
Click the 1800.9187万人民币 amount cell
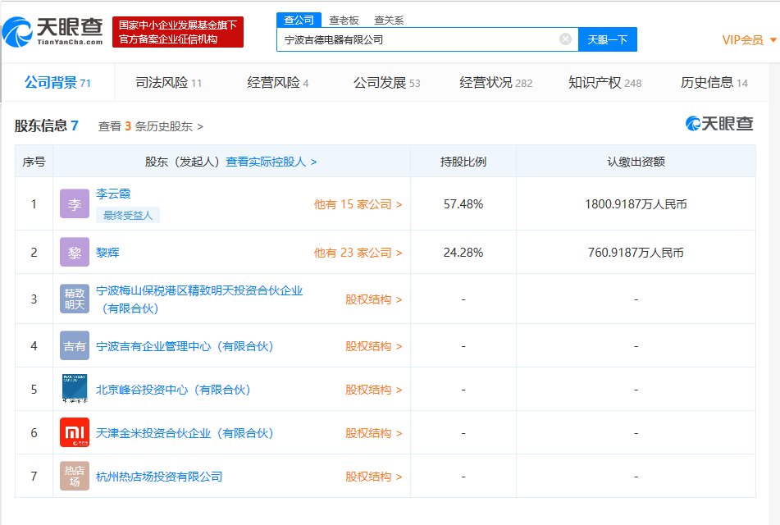click(636, 204)
